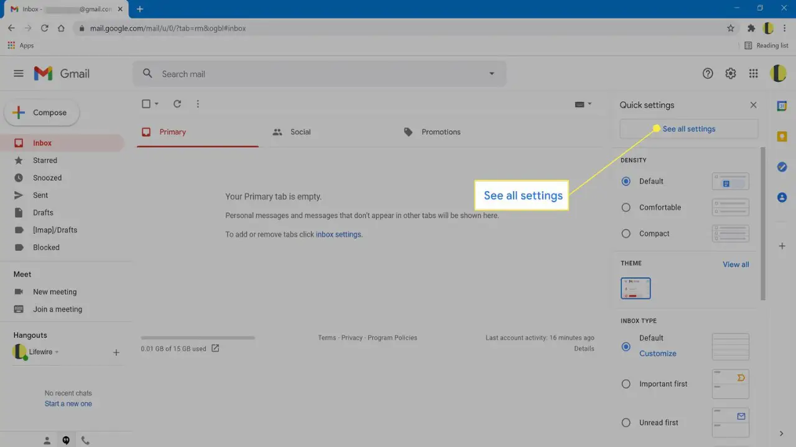Open storage management external link icon
This screenshot has height=447, width=796.
click(x=215, y=348)
